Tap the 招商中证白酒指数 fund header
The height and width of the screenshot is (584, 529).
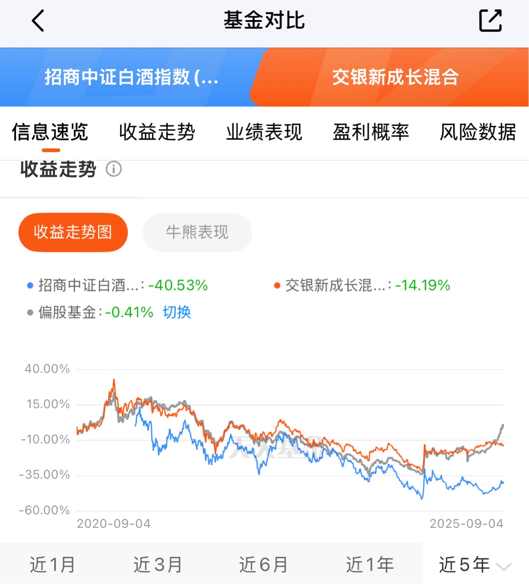click(x=131, y=77)
